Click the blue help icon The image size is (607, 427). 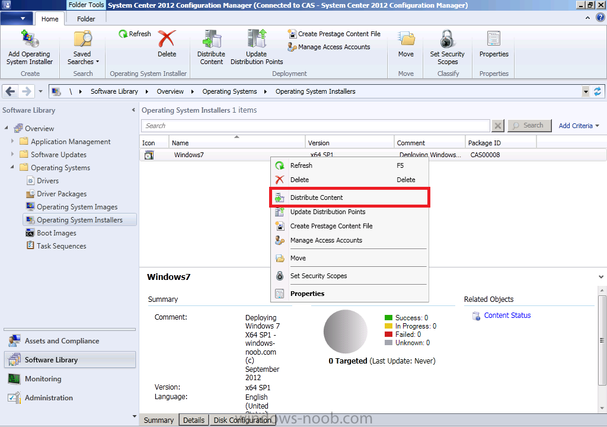[600, 17]
